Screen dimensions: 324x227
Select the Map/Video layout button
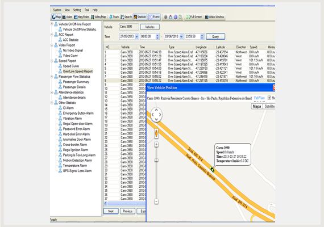coord(82,17)
